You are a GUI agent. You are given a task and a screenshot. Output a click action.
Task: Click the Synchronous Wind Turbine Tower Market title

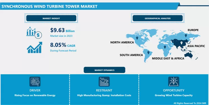click(49, 6)
